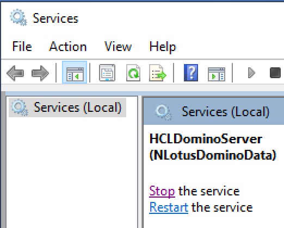Go forward with the right arrow button
Viewport: 284px width, 228px height.
click(40, 73)
